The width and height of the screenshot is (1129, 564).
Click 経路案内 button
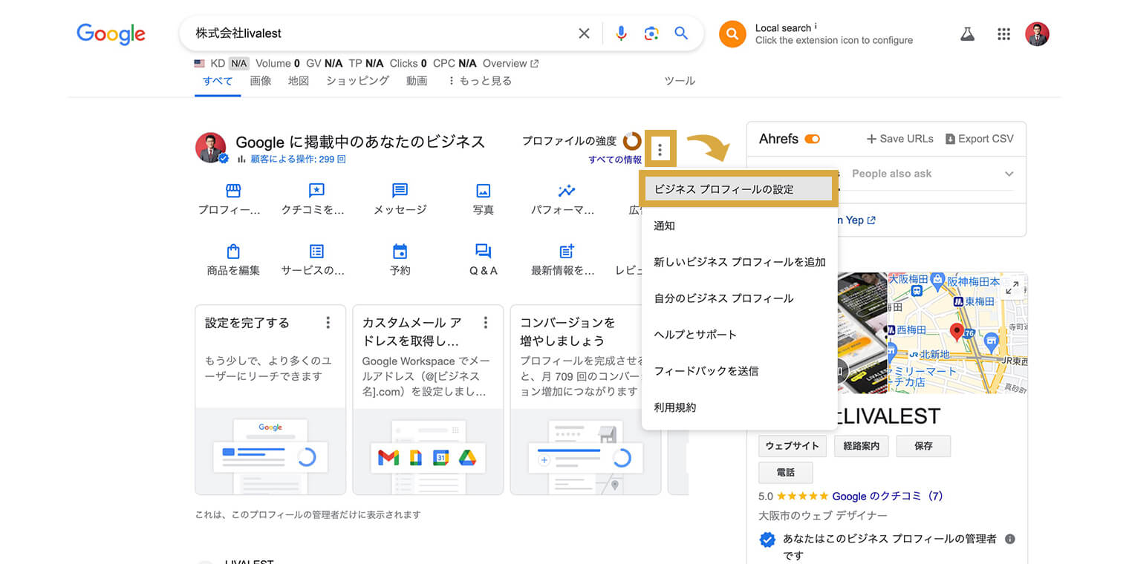862,446
